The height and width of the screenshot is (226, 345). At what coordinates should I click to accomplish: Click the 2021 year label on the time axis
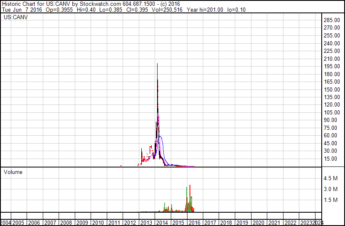274,223
